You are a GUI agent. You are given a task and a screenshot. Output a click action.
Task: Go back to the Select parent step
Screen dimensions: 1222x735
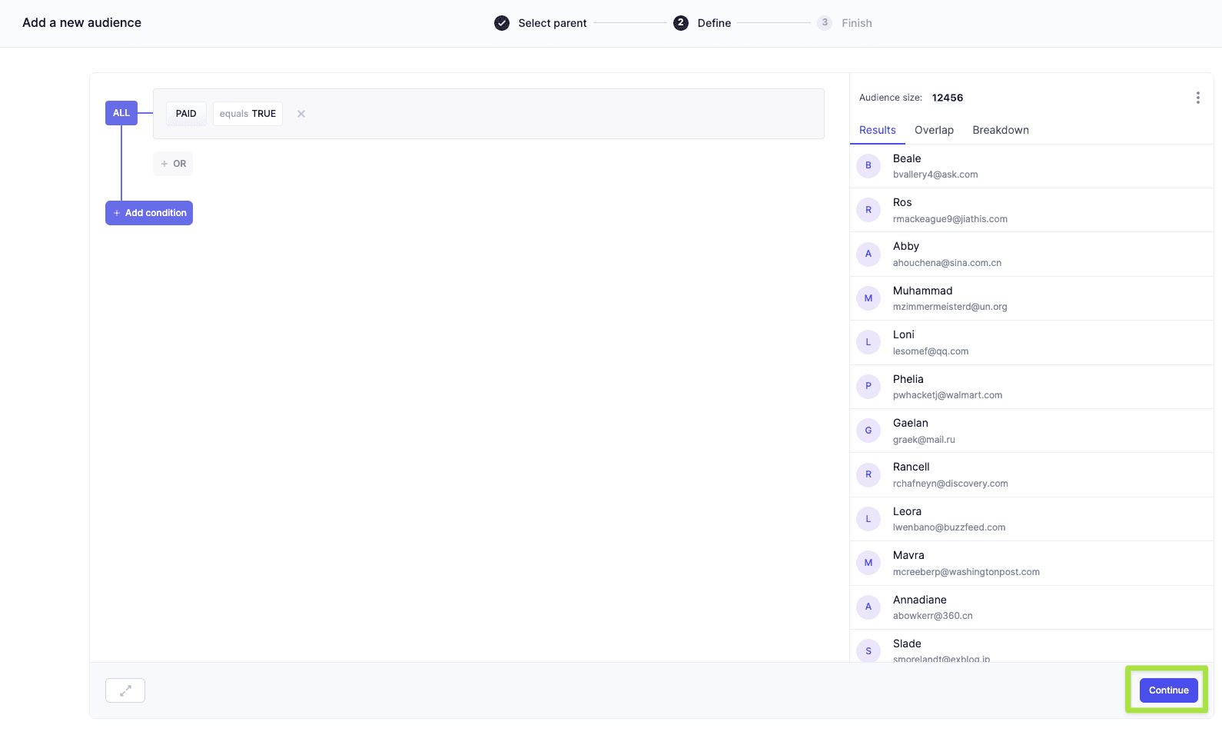pyautogui.click(x=553, y=23)
